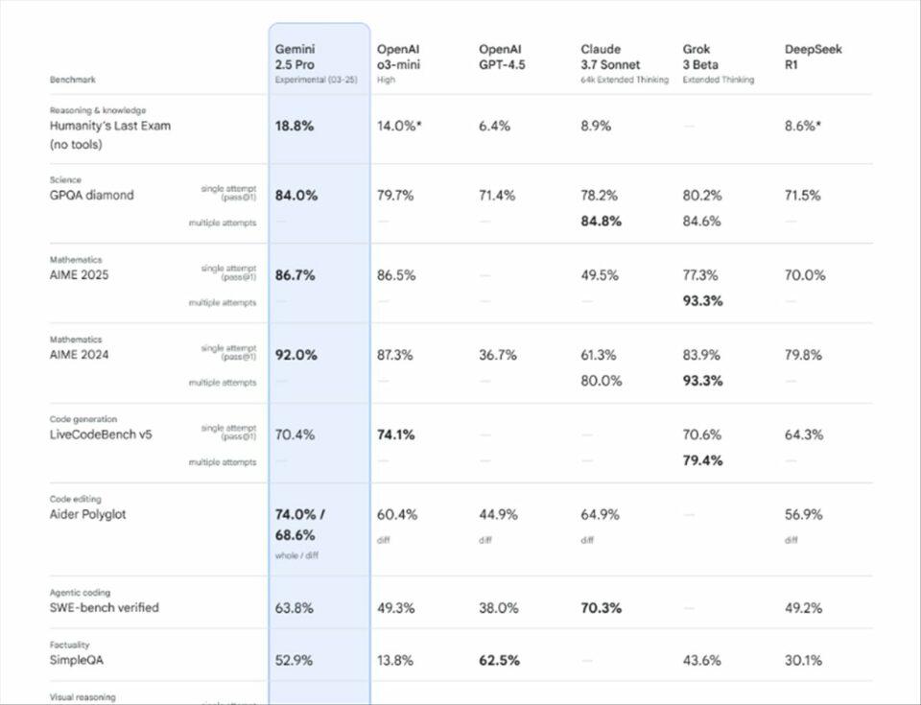Select the OpenAI o3-mini column header
The width and height of the screenshot is (921, 705).
tap(399, 57)
